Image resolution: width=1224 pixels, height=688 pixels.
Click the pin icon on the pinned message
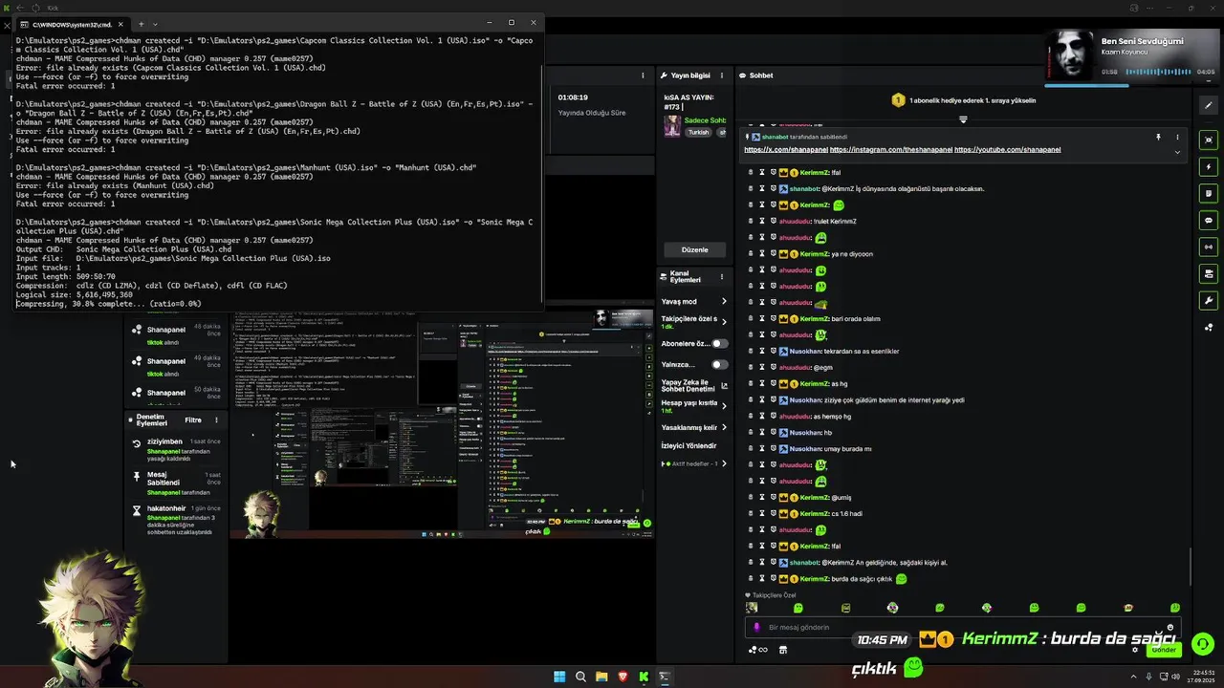1158,138
